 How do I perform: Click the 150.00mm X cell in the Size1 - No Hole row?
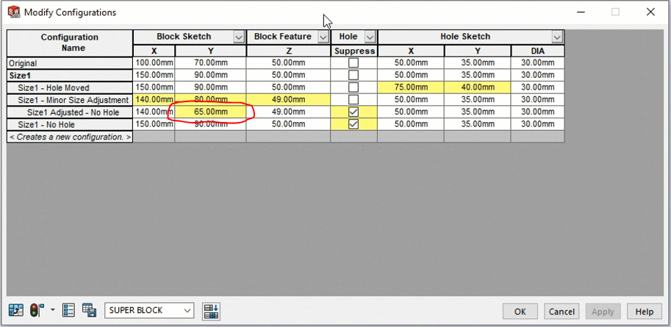154,125
